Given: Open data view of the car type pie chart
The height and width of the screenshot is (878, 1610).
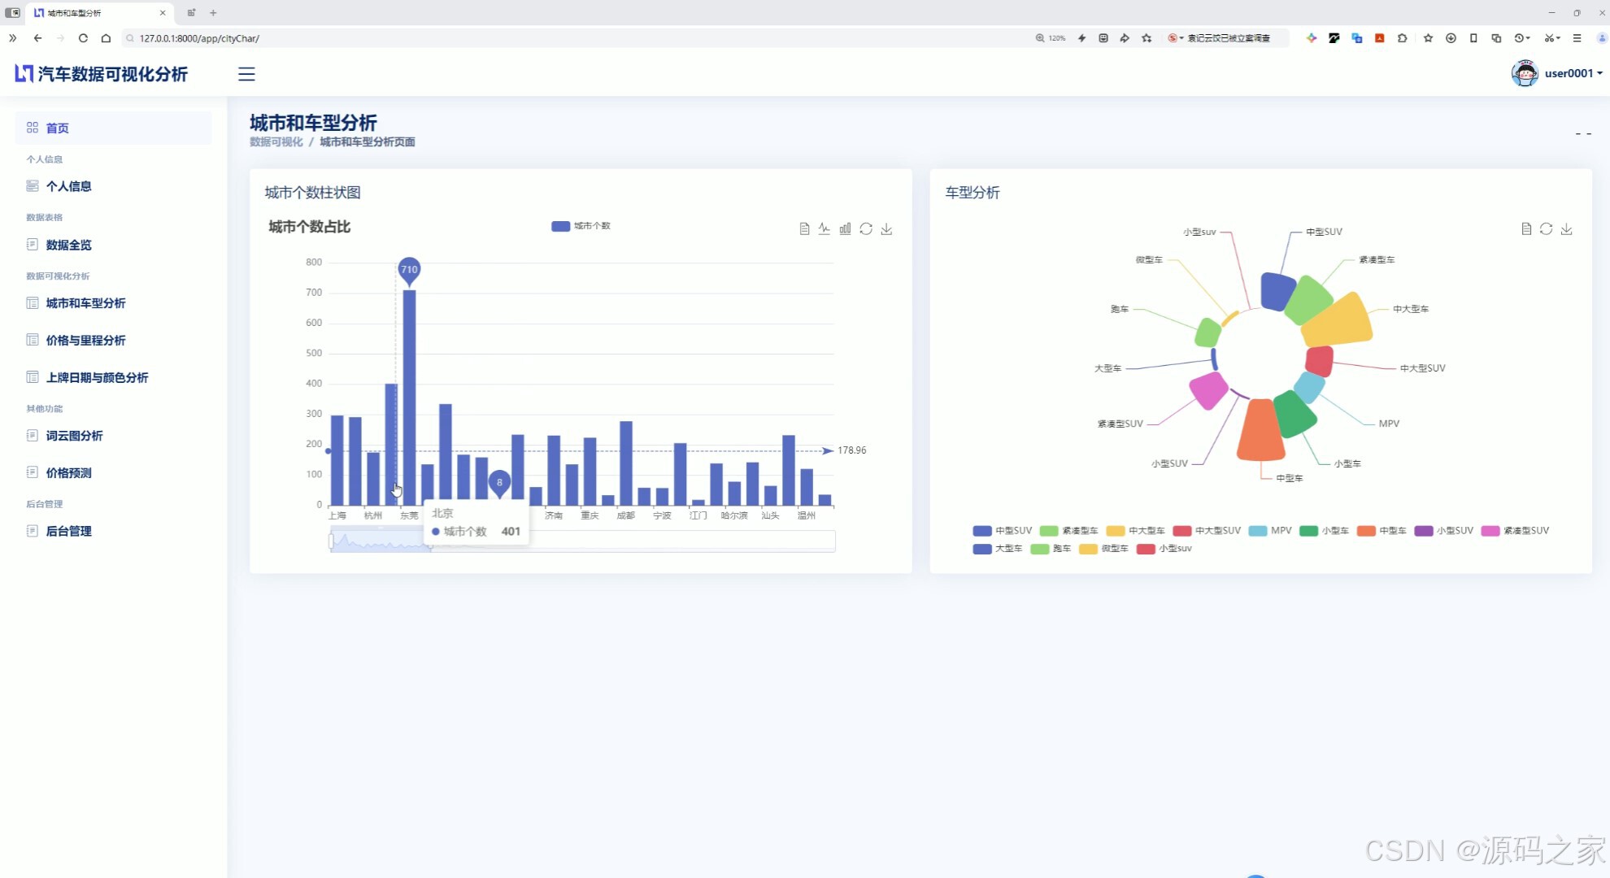Looking at the screenshot, I should point(1526,229).
